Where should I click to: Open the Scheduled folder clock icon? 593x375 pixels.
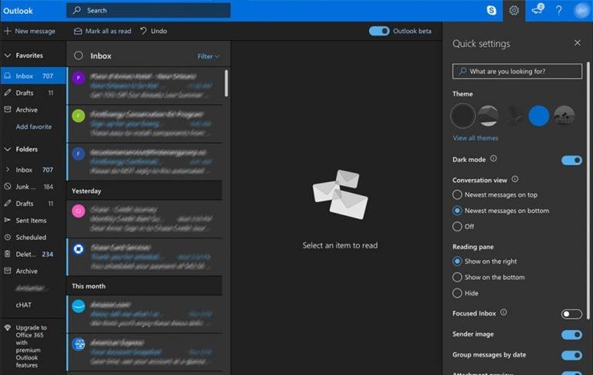[x=8, y=238]
